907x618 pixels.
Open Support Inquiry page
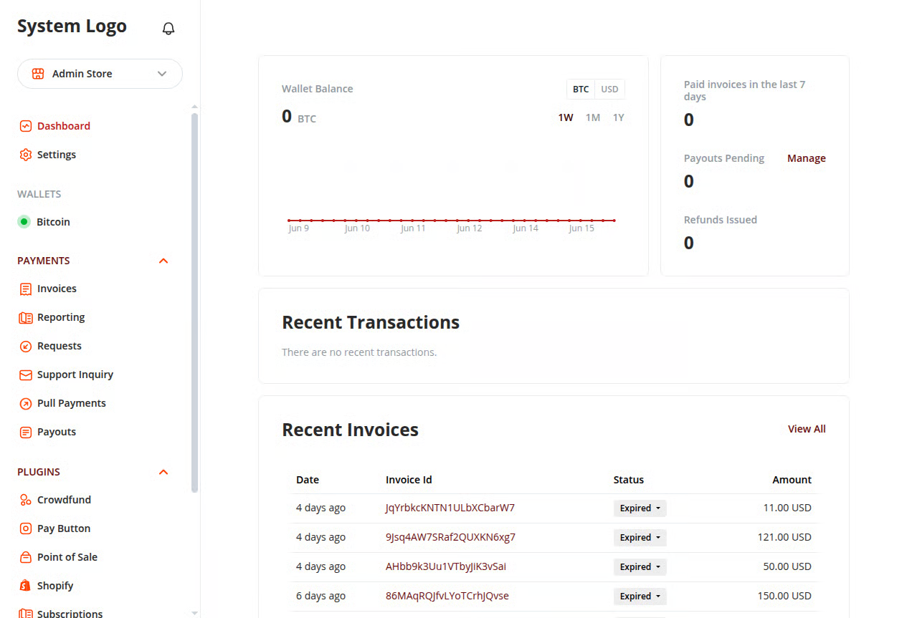(x=75, y=375)
